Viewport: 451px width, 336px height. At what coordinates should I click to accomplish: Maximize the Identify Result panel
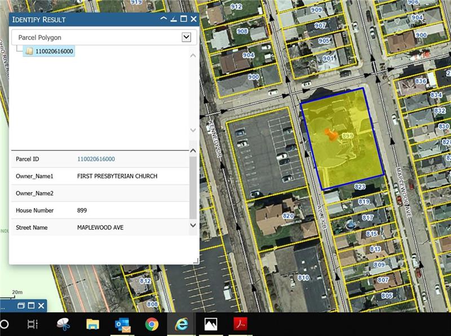183,19
